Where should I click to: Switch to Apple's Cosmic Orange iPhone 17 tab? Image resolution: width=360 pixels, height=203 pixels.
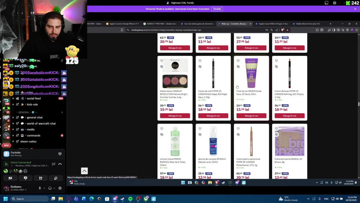[123, 24]
